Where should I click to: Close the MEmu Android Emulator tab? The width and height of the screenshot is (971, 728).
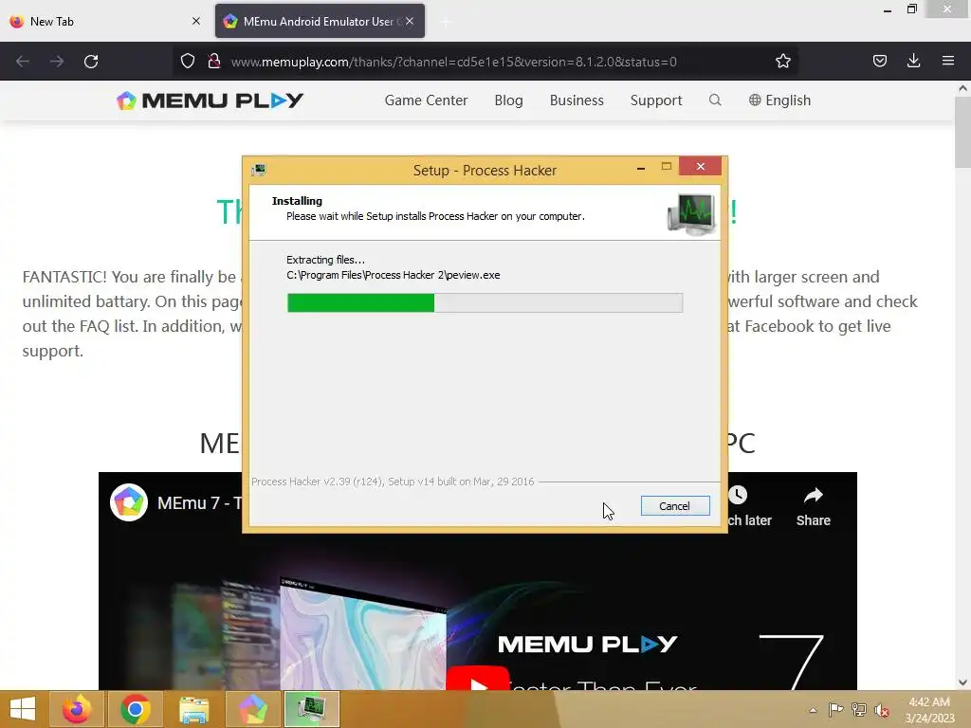(x=410, y=21)
